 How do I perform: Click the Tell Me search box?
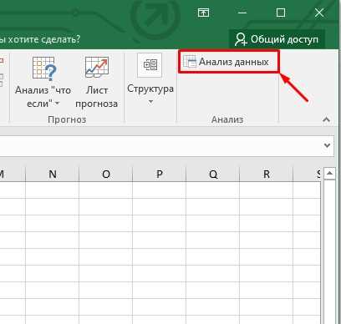(x=40, y=39)
